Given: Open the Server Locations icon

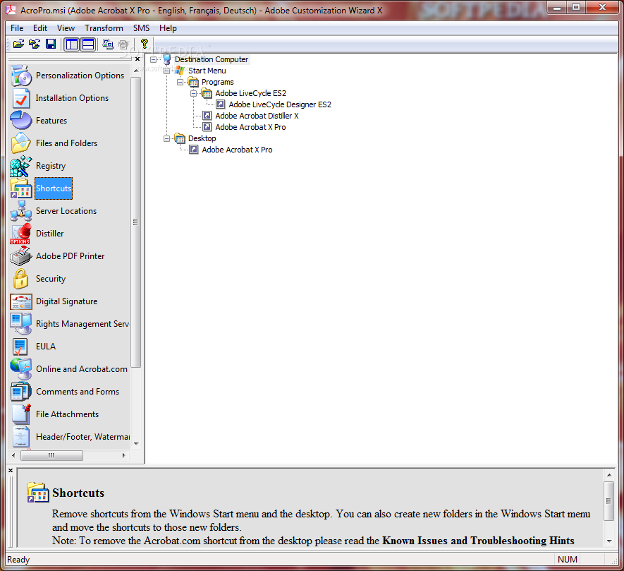Looking at the screenshot, I should [x=21, y=211].
